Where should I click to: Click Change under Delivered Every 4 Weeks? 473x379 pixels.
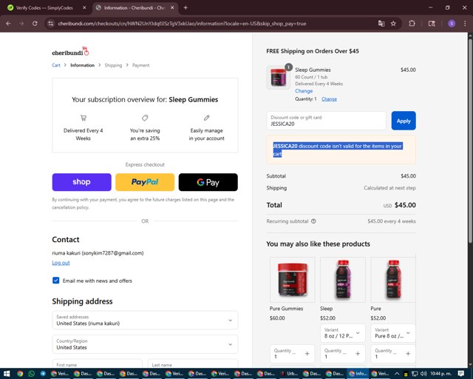tap(304, 91)
